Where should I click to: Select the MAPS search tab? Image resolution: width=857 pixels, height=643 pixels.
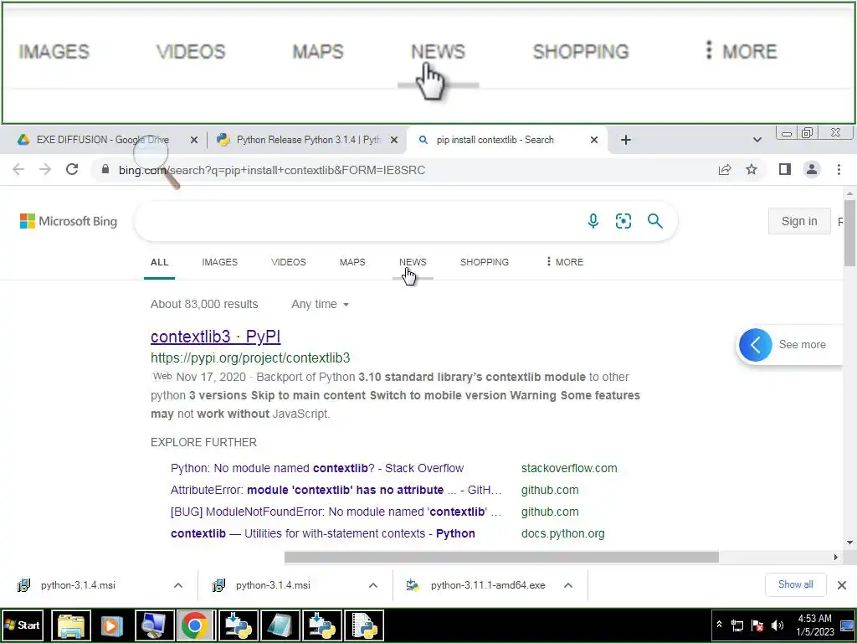pyautogui.click(x=352, y=262)
